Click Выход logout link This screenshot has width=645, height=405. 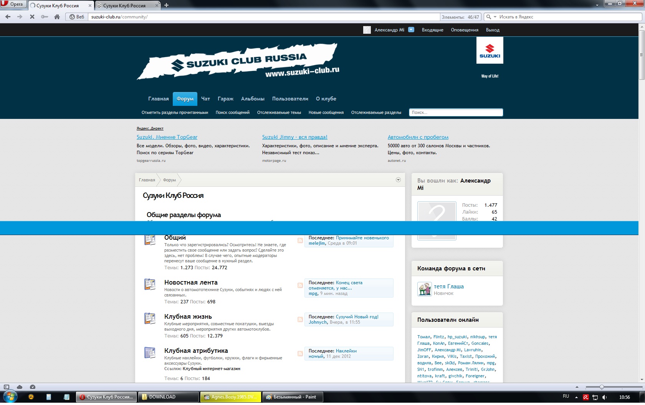point(493,30)
